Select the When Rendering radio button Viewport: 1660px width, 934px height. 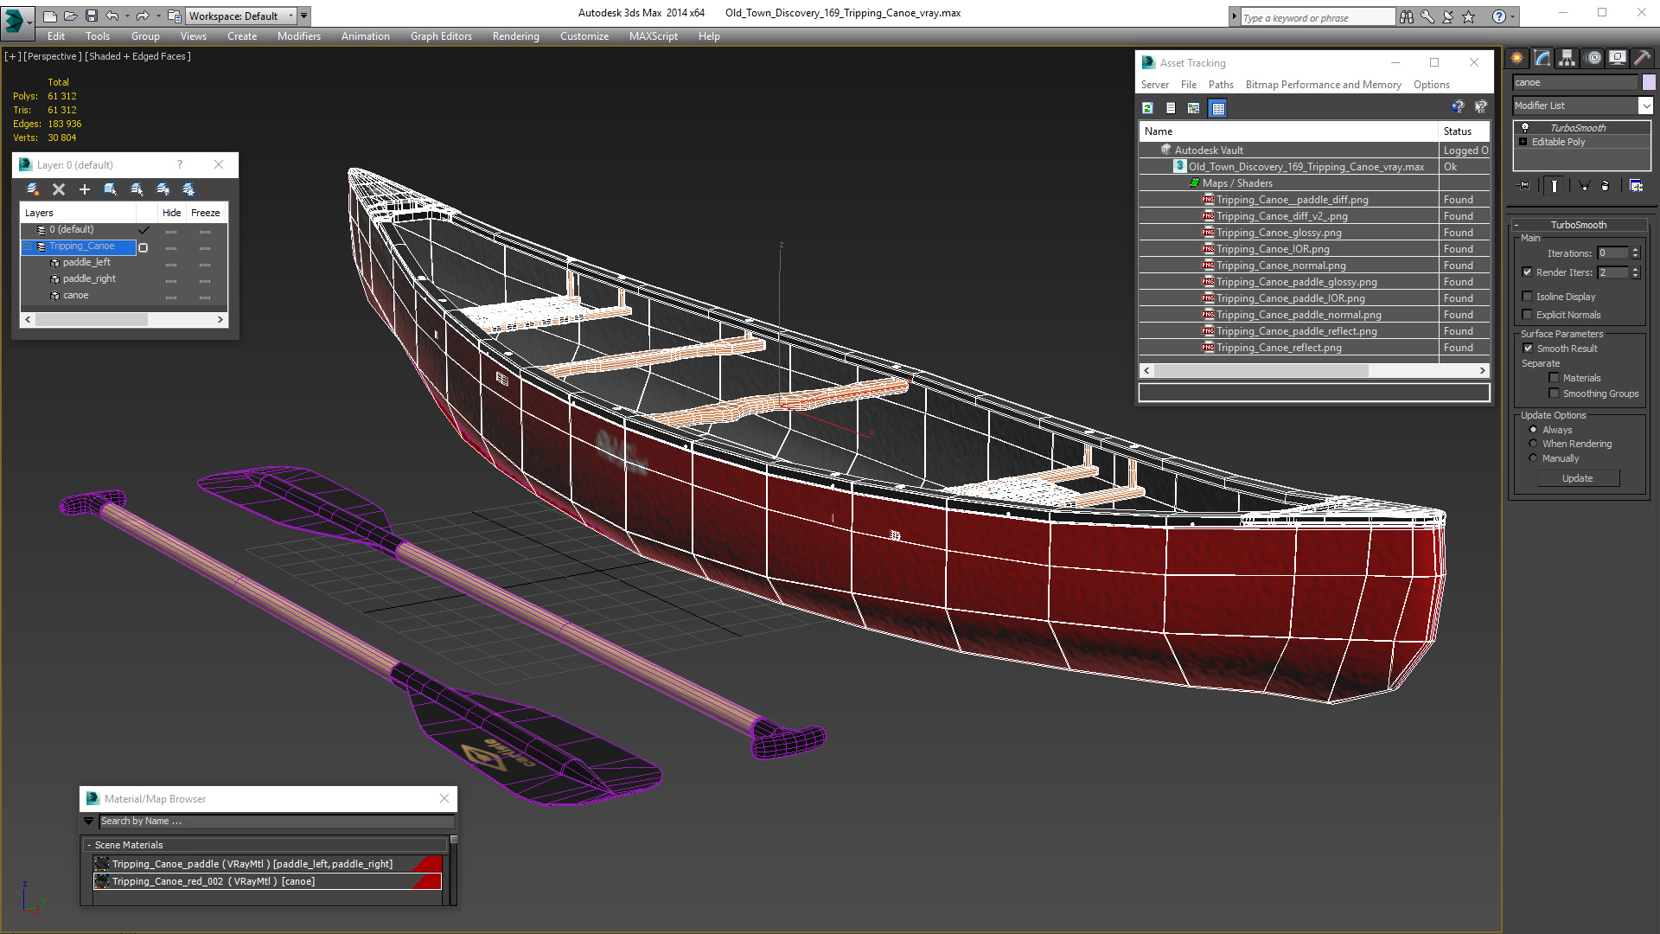(x=1533, y=444)
